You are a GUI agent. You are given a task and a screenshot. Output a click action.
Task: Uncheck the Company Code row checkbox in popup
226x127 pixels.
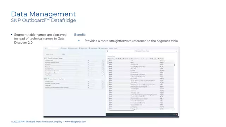(x=108, y=65)
